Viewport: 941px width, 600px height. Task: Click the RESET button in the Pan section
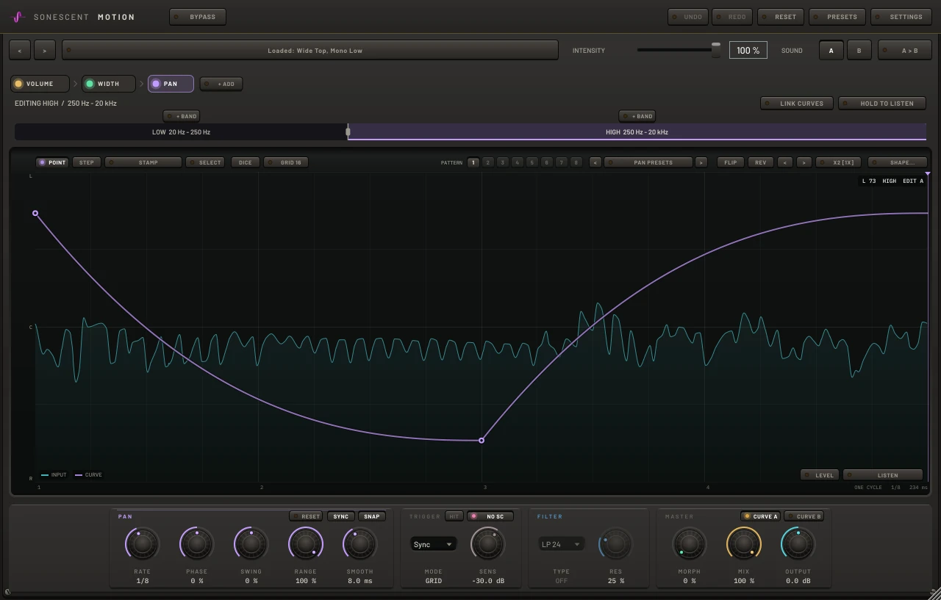click(306, 516)
